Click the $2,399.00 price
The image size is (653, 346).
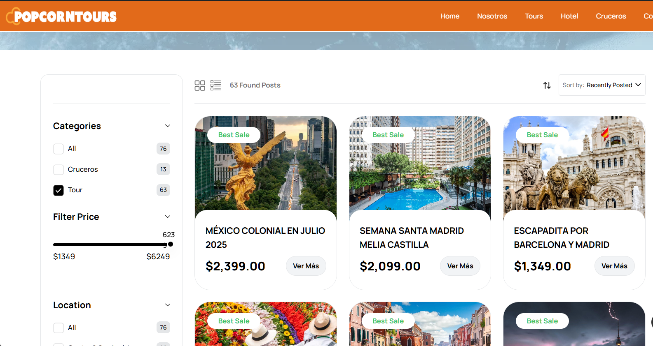[235, 266]
